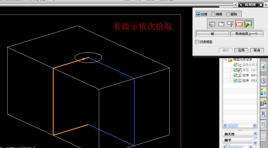Click tree horizontal scrollbar right arrow
This screenshot has width=268, height=148.
pos(254,126)
